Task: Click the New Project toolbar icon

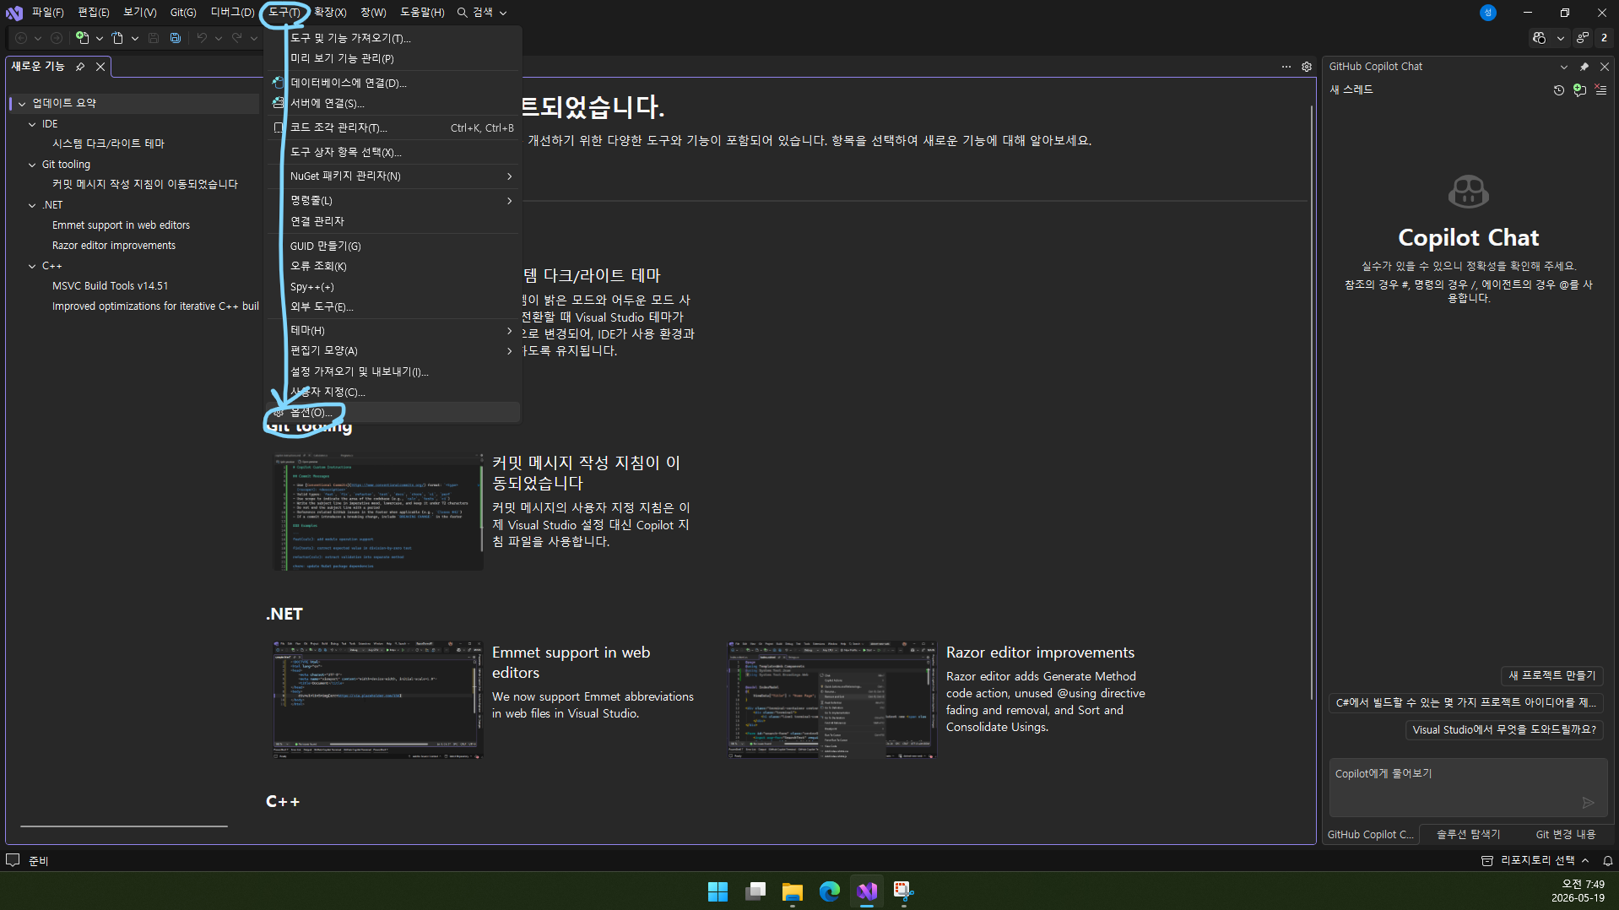Action: tap(82, 38)
